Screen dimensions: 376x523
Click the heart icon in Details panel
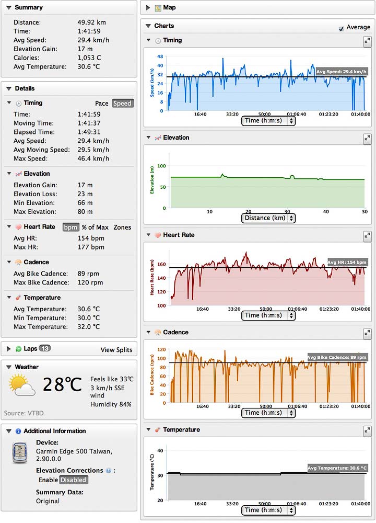coord(19,227)
